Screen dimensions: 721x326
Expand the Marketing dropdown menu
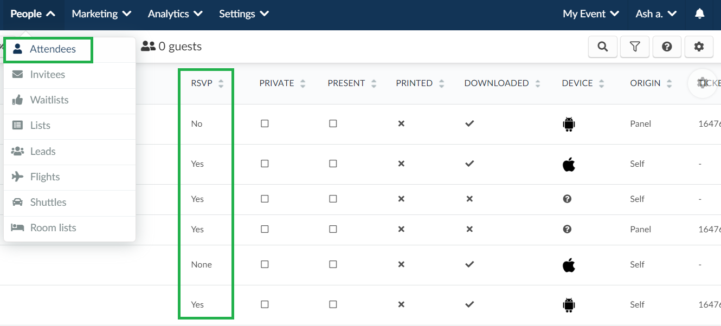click(x=101, y=14)
